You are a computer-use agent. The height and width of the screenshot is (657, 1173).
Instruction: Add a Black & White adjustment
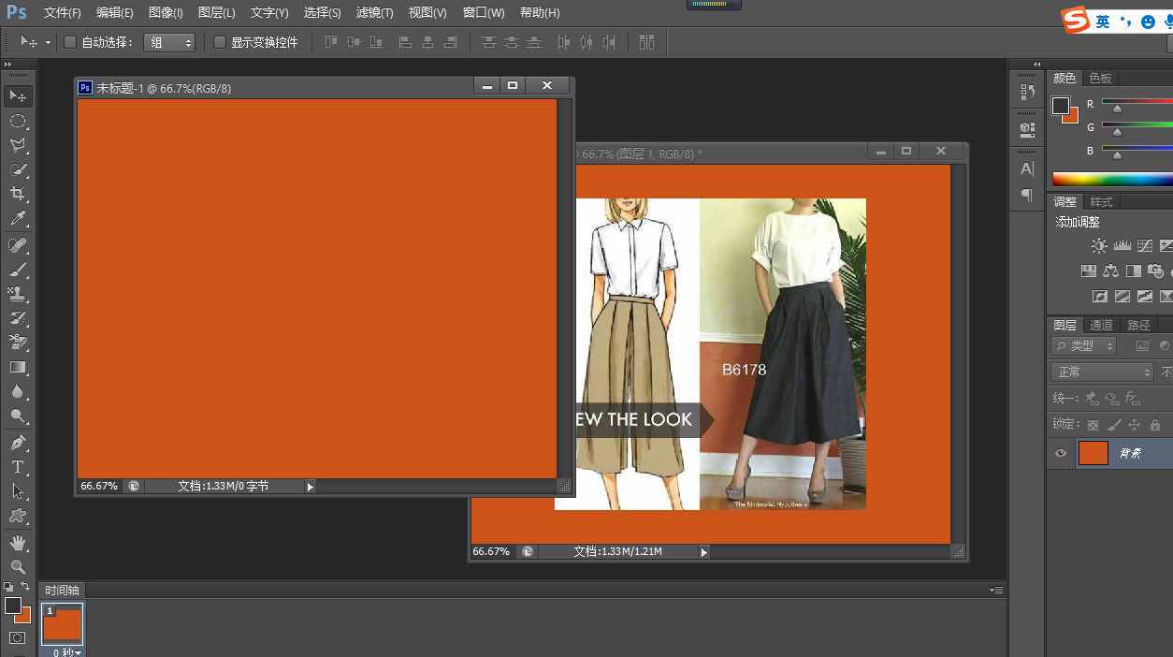pyautogui.click(x=1133, y=271)
